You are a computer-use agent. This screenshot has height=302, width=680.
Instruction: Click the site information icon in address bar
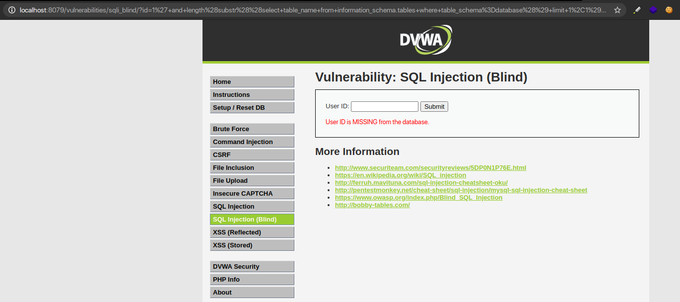(x=12, y=10)
